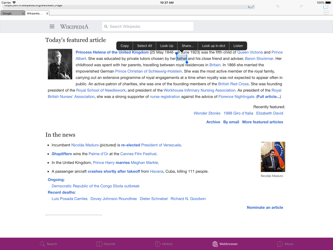Follow the Queen Victoria link
Viewport: 333px width, 250px height.
pos(250,52)
